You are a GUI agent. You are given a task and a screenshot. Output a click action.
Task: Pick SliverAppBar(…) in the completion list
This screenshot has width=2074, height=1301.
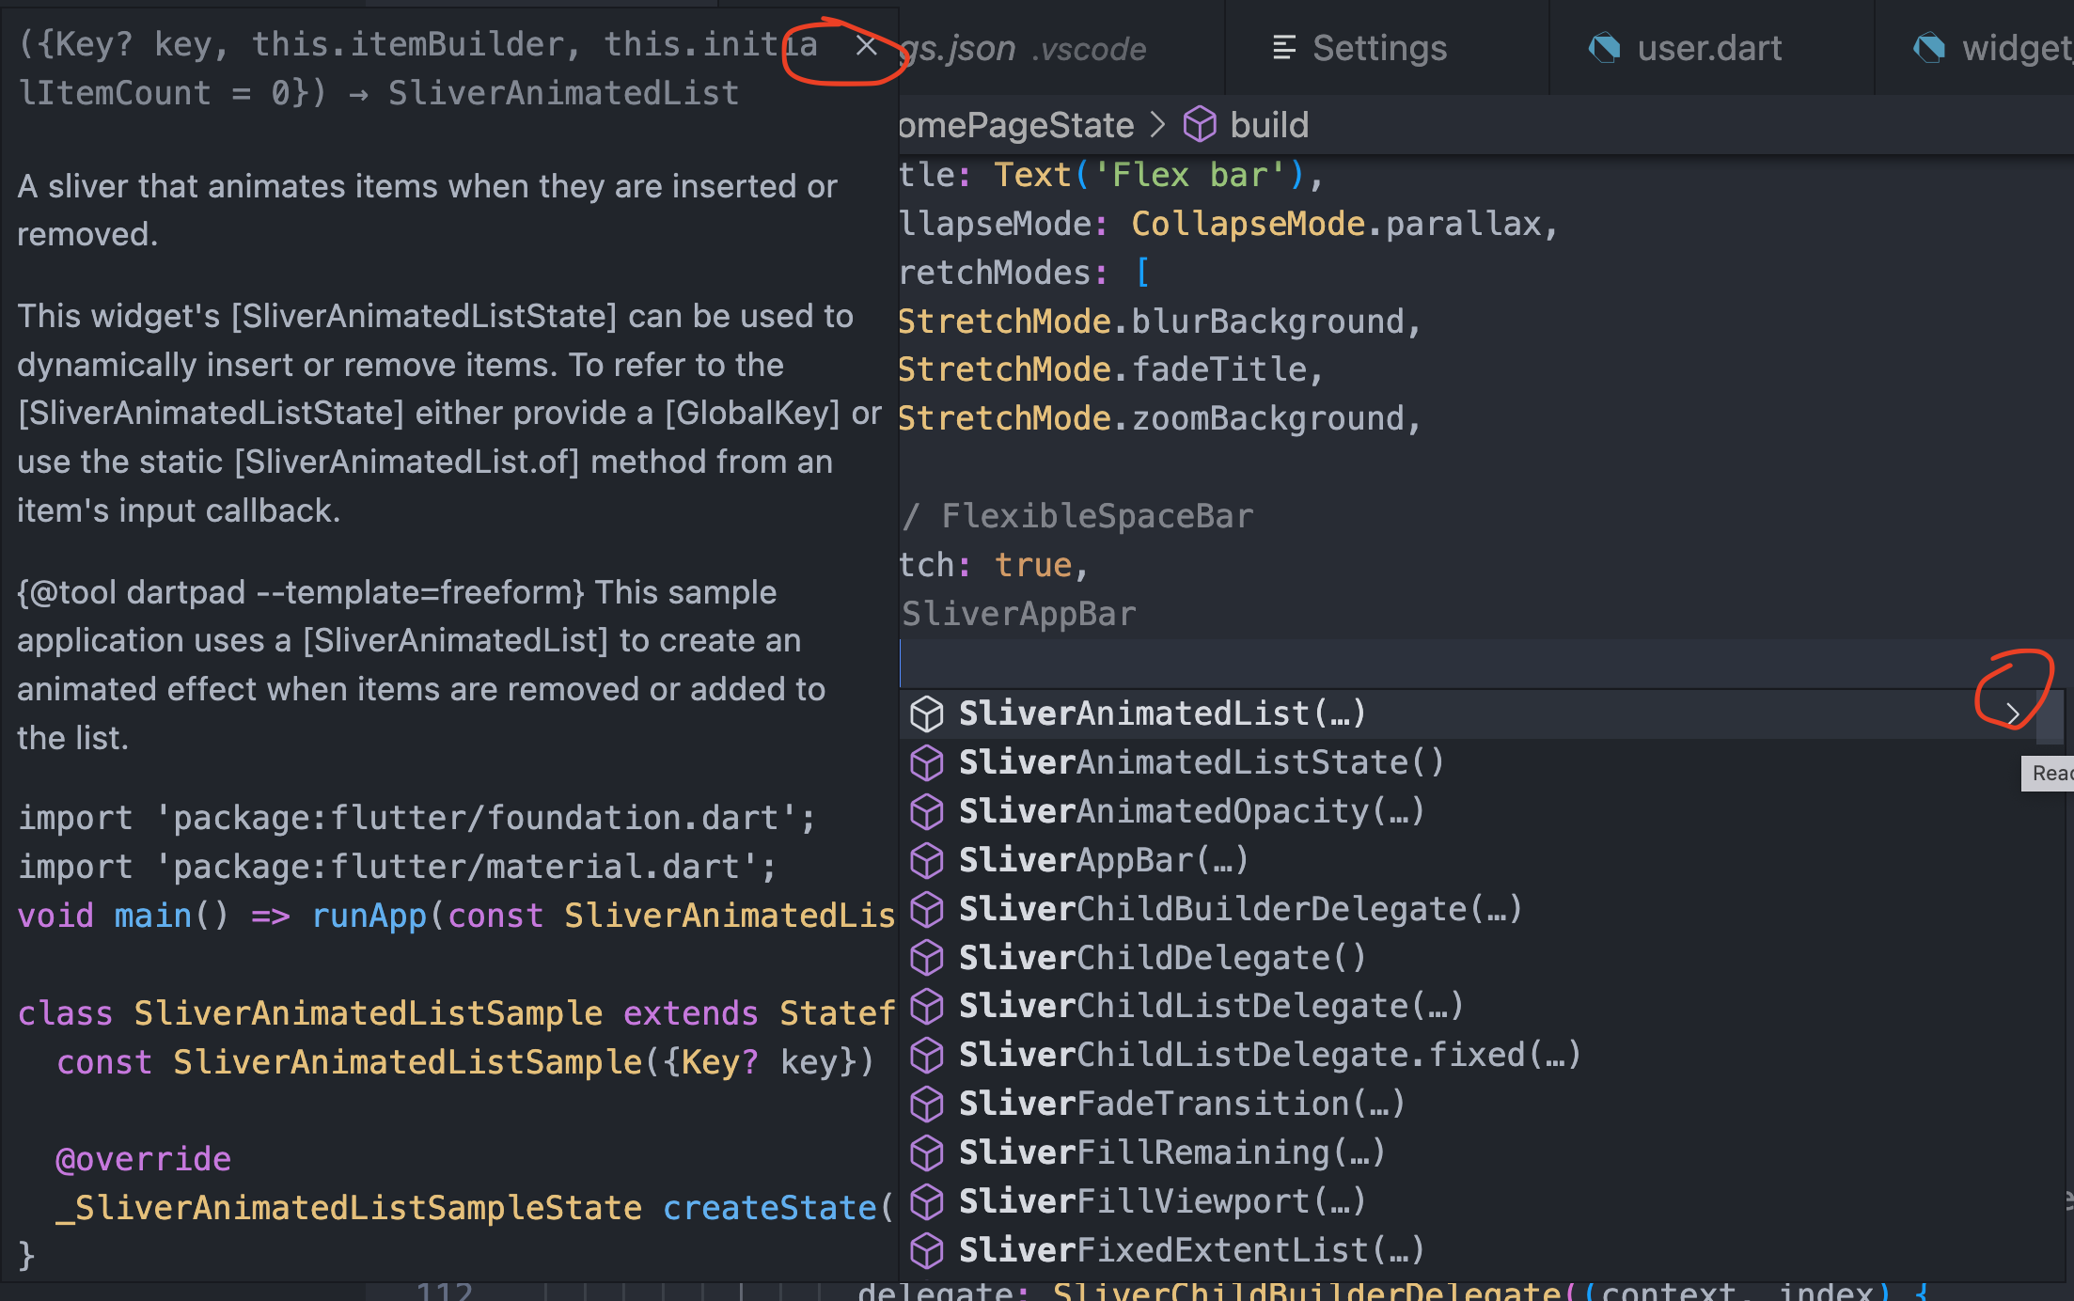(x=1481, y=861)
